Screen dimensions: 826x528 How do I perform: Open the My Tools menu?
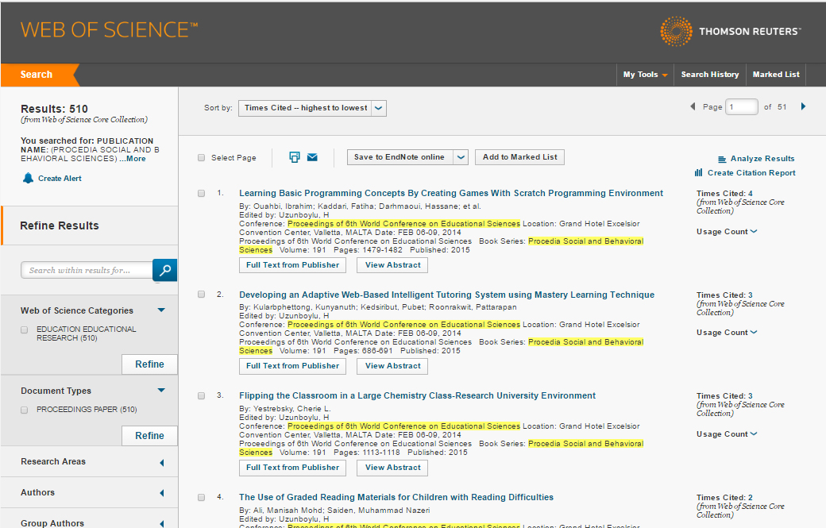[645, 75]
